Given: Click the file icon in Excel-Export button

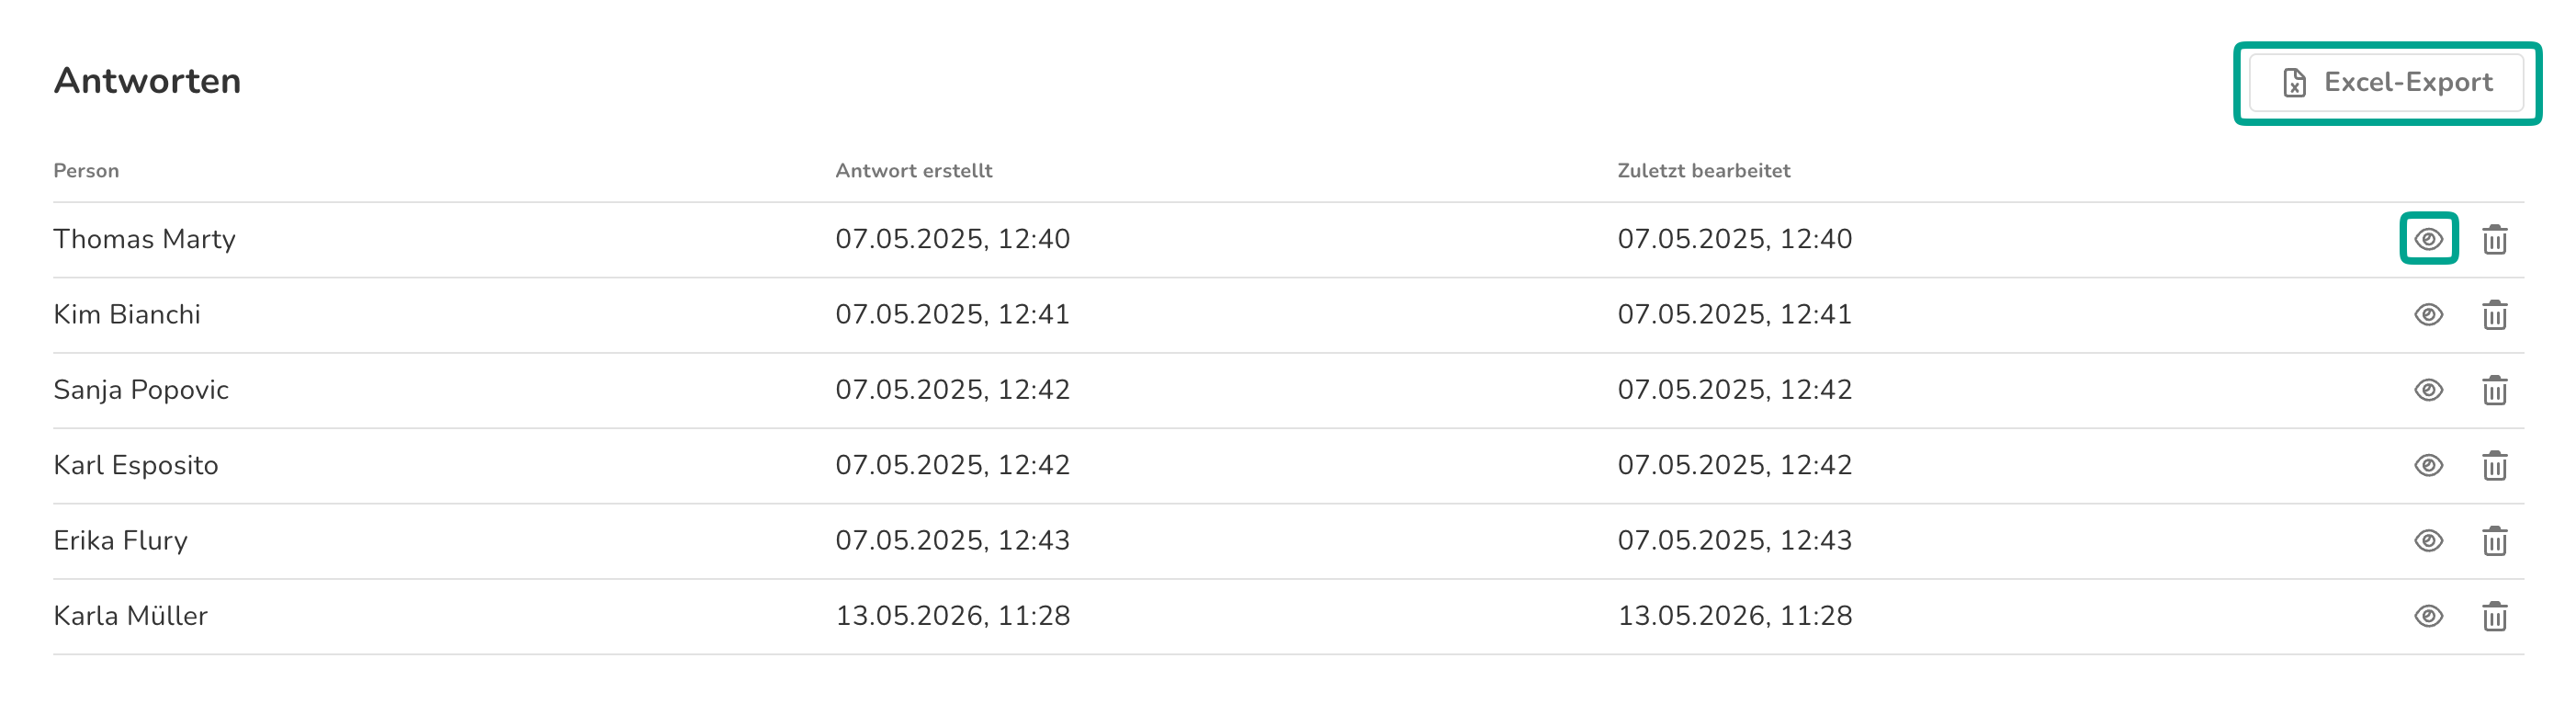Looking at the screenshot, I should pyautogui.click(x=2294, y=82).
